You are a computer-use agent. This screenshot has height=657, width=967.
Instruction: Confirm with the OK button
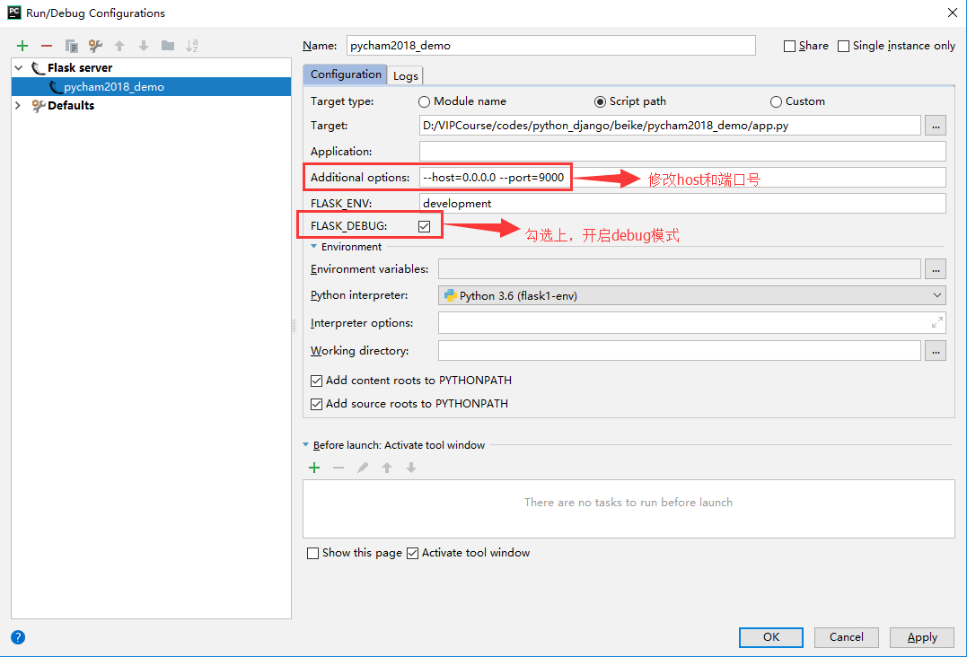click(x=771, y=637)
